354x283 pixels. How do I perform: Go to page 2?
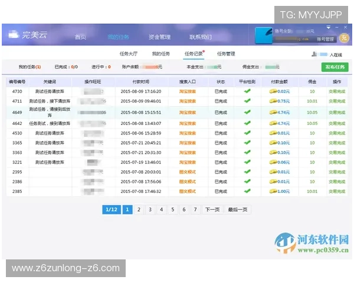click(x=139, y=210)
